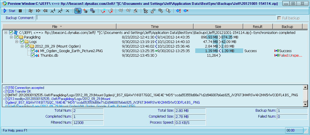Uncheck the Thumbs.db checkbox
310x135 pixels.
33,56
